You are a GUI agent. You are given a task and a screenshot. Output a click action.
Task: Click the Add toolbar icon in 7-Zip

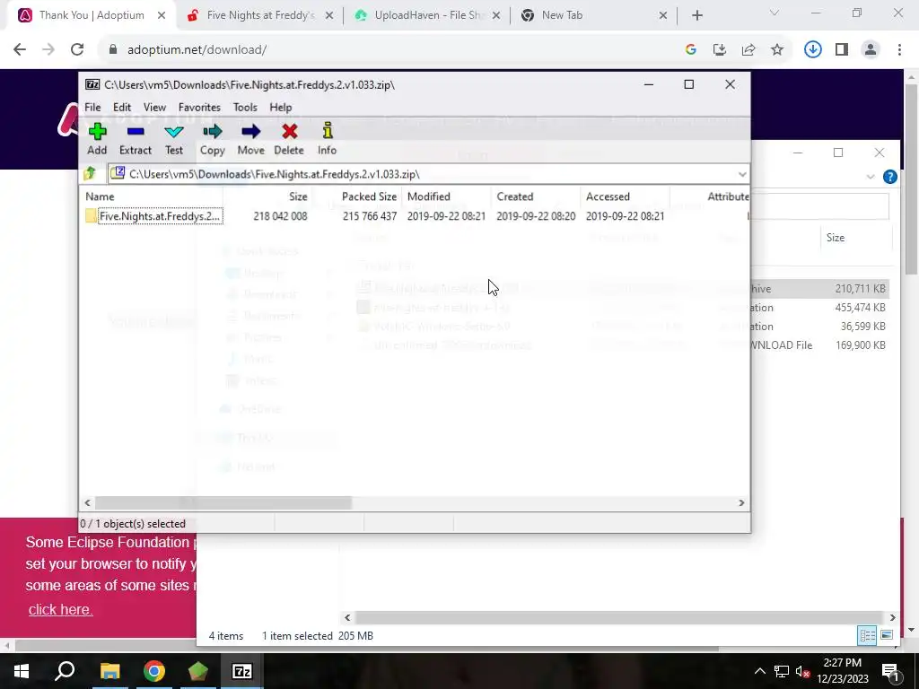pyautogui.click(x=97, y=139)
